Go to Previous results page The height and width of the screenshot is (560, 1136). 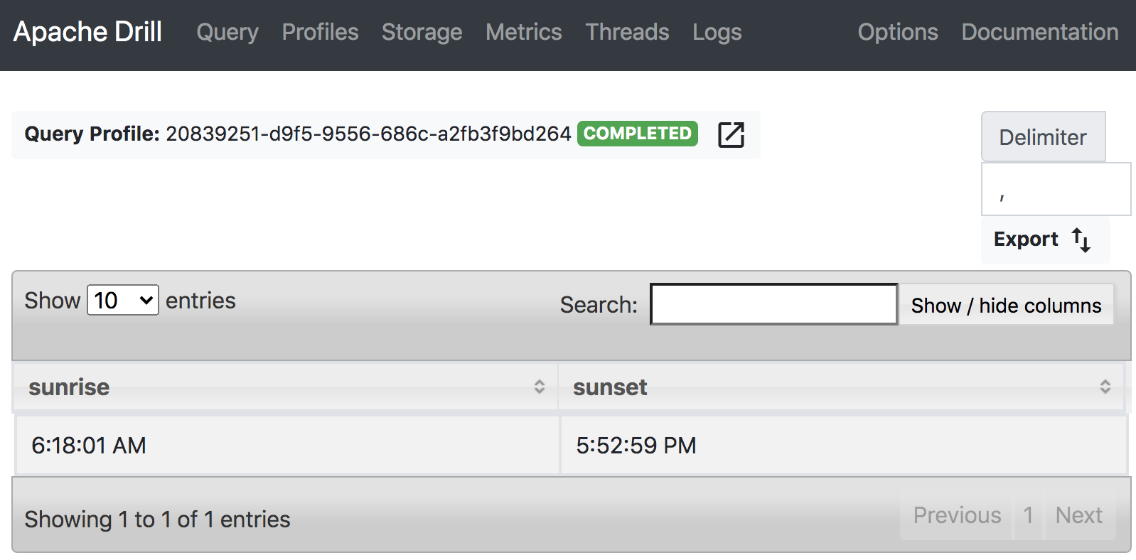pyautogui.click(x=957, y=515)
